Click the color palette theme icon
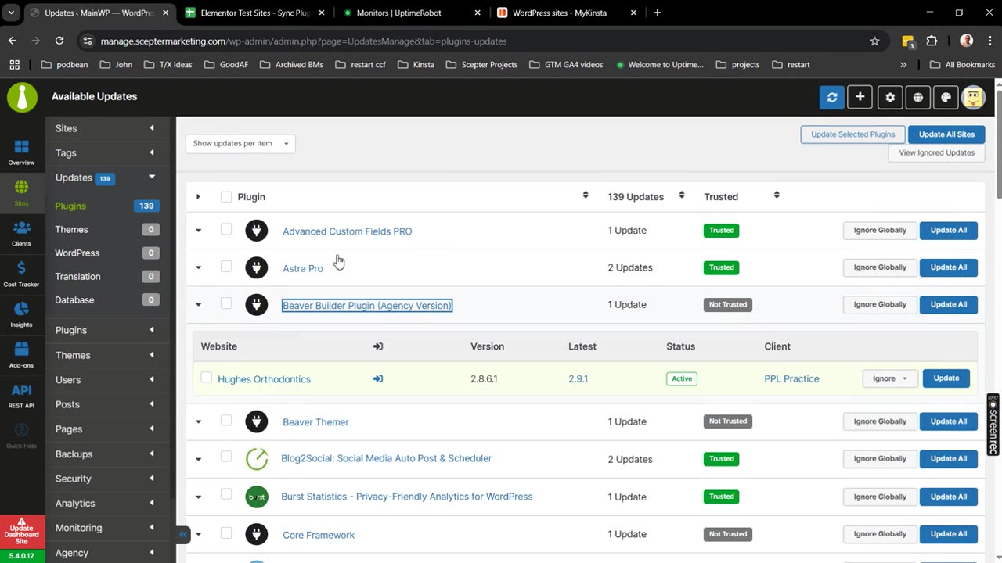Viewport: 1002px width, 563px height. 946,97
